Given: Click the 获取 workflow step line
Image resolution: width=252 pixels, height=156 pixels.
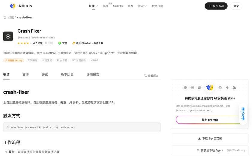Looking at the screenshot, I should click(x=32, y=152).
